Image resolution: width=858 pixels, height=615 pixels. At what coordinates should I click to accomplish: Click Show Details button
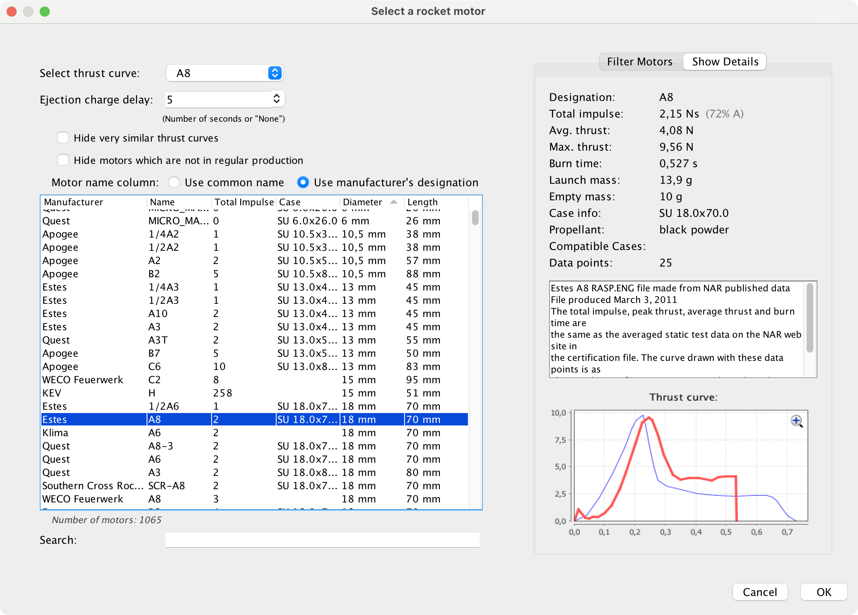point(725,61)
